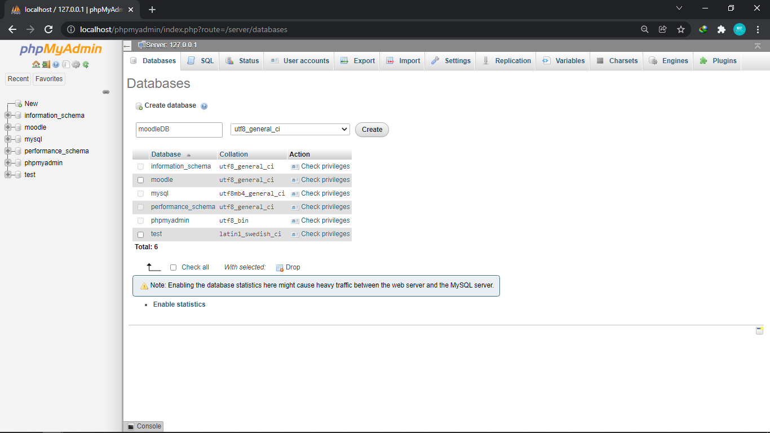Click the privileges icon in the mysql row

point(295,194)
